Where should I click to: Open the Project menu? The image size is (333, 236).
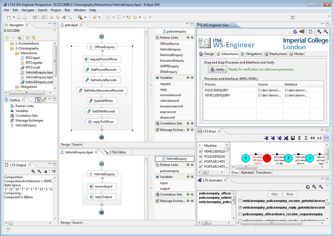tap(56, 10)
